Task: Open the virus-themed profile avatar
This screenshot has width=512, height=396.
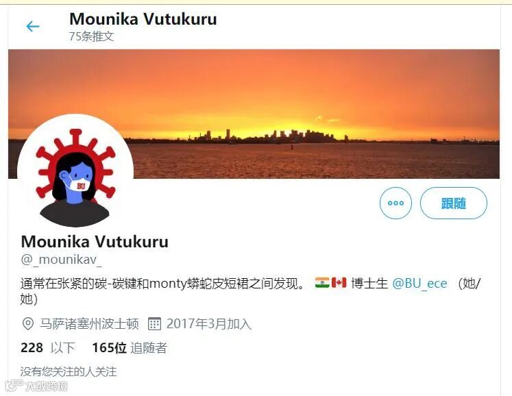Action: [x=75, y=173]
